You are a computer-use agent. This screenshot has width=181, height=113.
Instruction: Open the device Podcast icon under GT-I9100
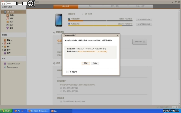pyautogui.click(x=8, y=28)
